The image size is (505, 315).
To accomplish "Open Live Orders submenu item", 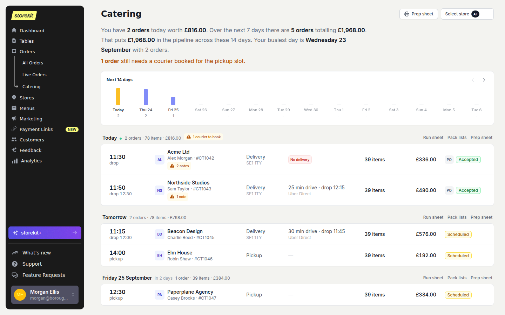I will tap(34, 75).
